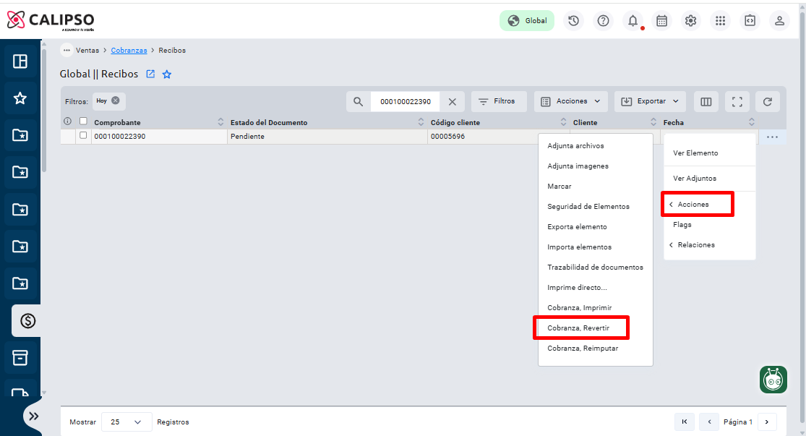Sort by Fecha column arrows
The height and width of the screenshot is (436, 806).
752,122
